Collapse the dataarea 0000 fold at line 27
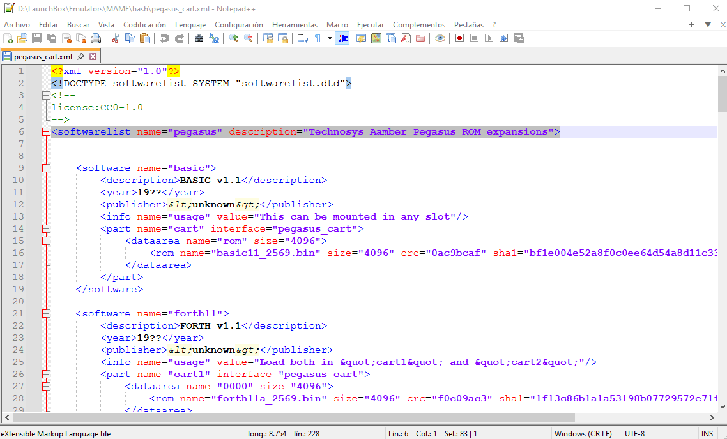727x439 pixels. tap(46, 386)
